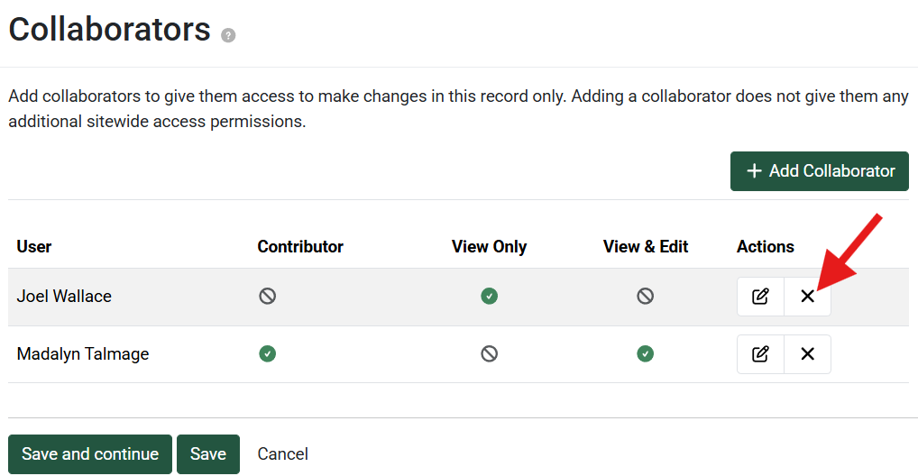Click the View & Edit column header

point(646,246)
